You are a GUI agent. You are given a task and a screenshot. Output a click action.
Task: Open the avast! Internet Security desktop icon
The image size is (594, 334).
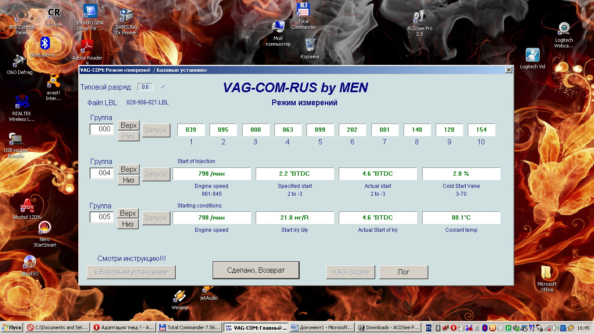[x=53, y=87]
